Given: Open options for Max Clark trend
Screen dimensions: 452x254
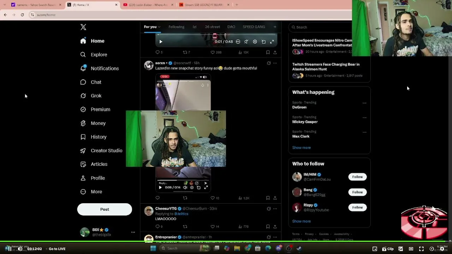Looking at the screenshot, I should pyautogui.click(x=364, y=132).
